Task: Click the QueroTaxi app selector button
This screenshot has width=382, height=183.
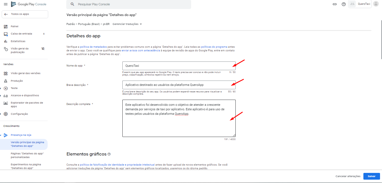Action: click(360, 4)
